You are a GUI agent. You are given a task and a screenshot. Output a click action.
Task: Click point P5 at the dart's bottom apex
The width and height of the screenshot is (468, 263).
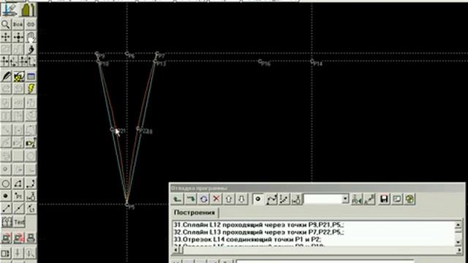tap(127, 205)
